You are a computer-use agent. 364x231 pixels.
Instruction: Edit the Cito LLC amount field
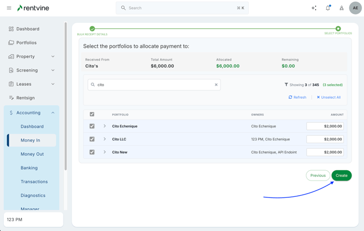pyautogui.click(x=325, y=139)
